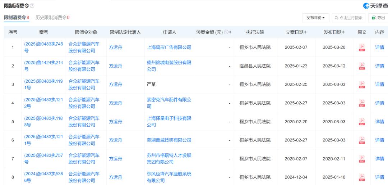Click info icon beside 涉案金额 header
Screen dimensions: 388x185
(x=226, y=32)
